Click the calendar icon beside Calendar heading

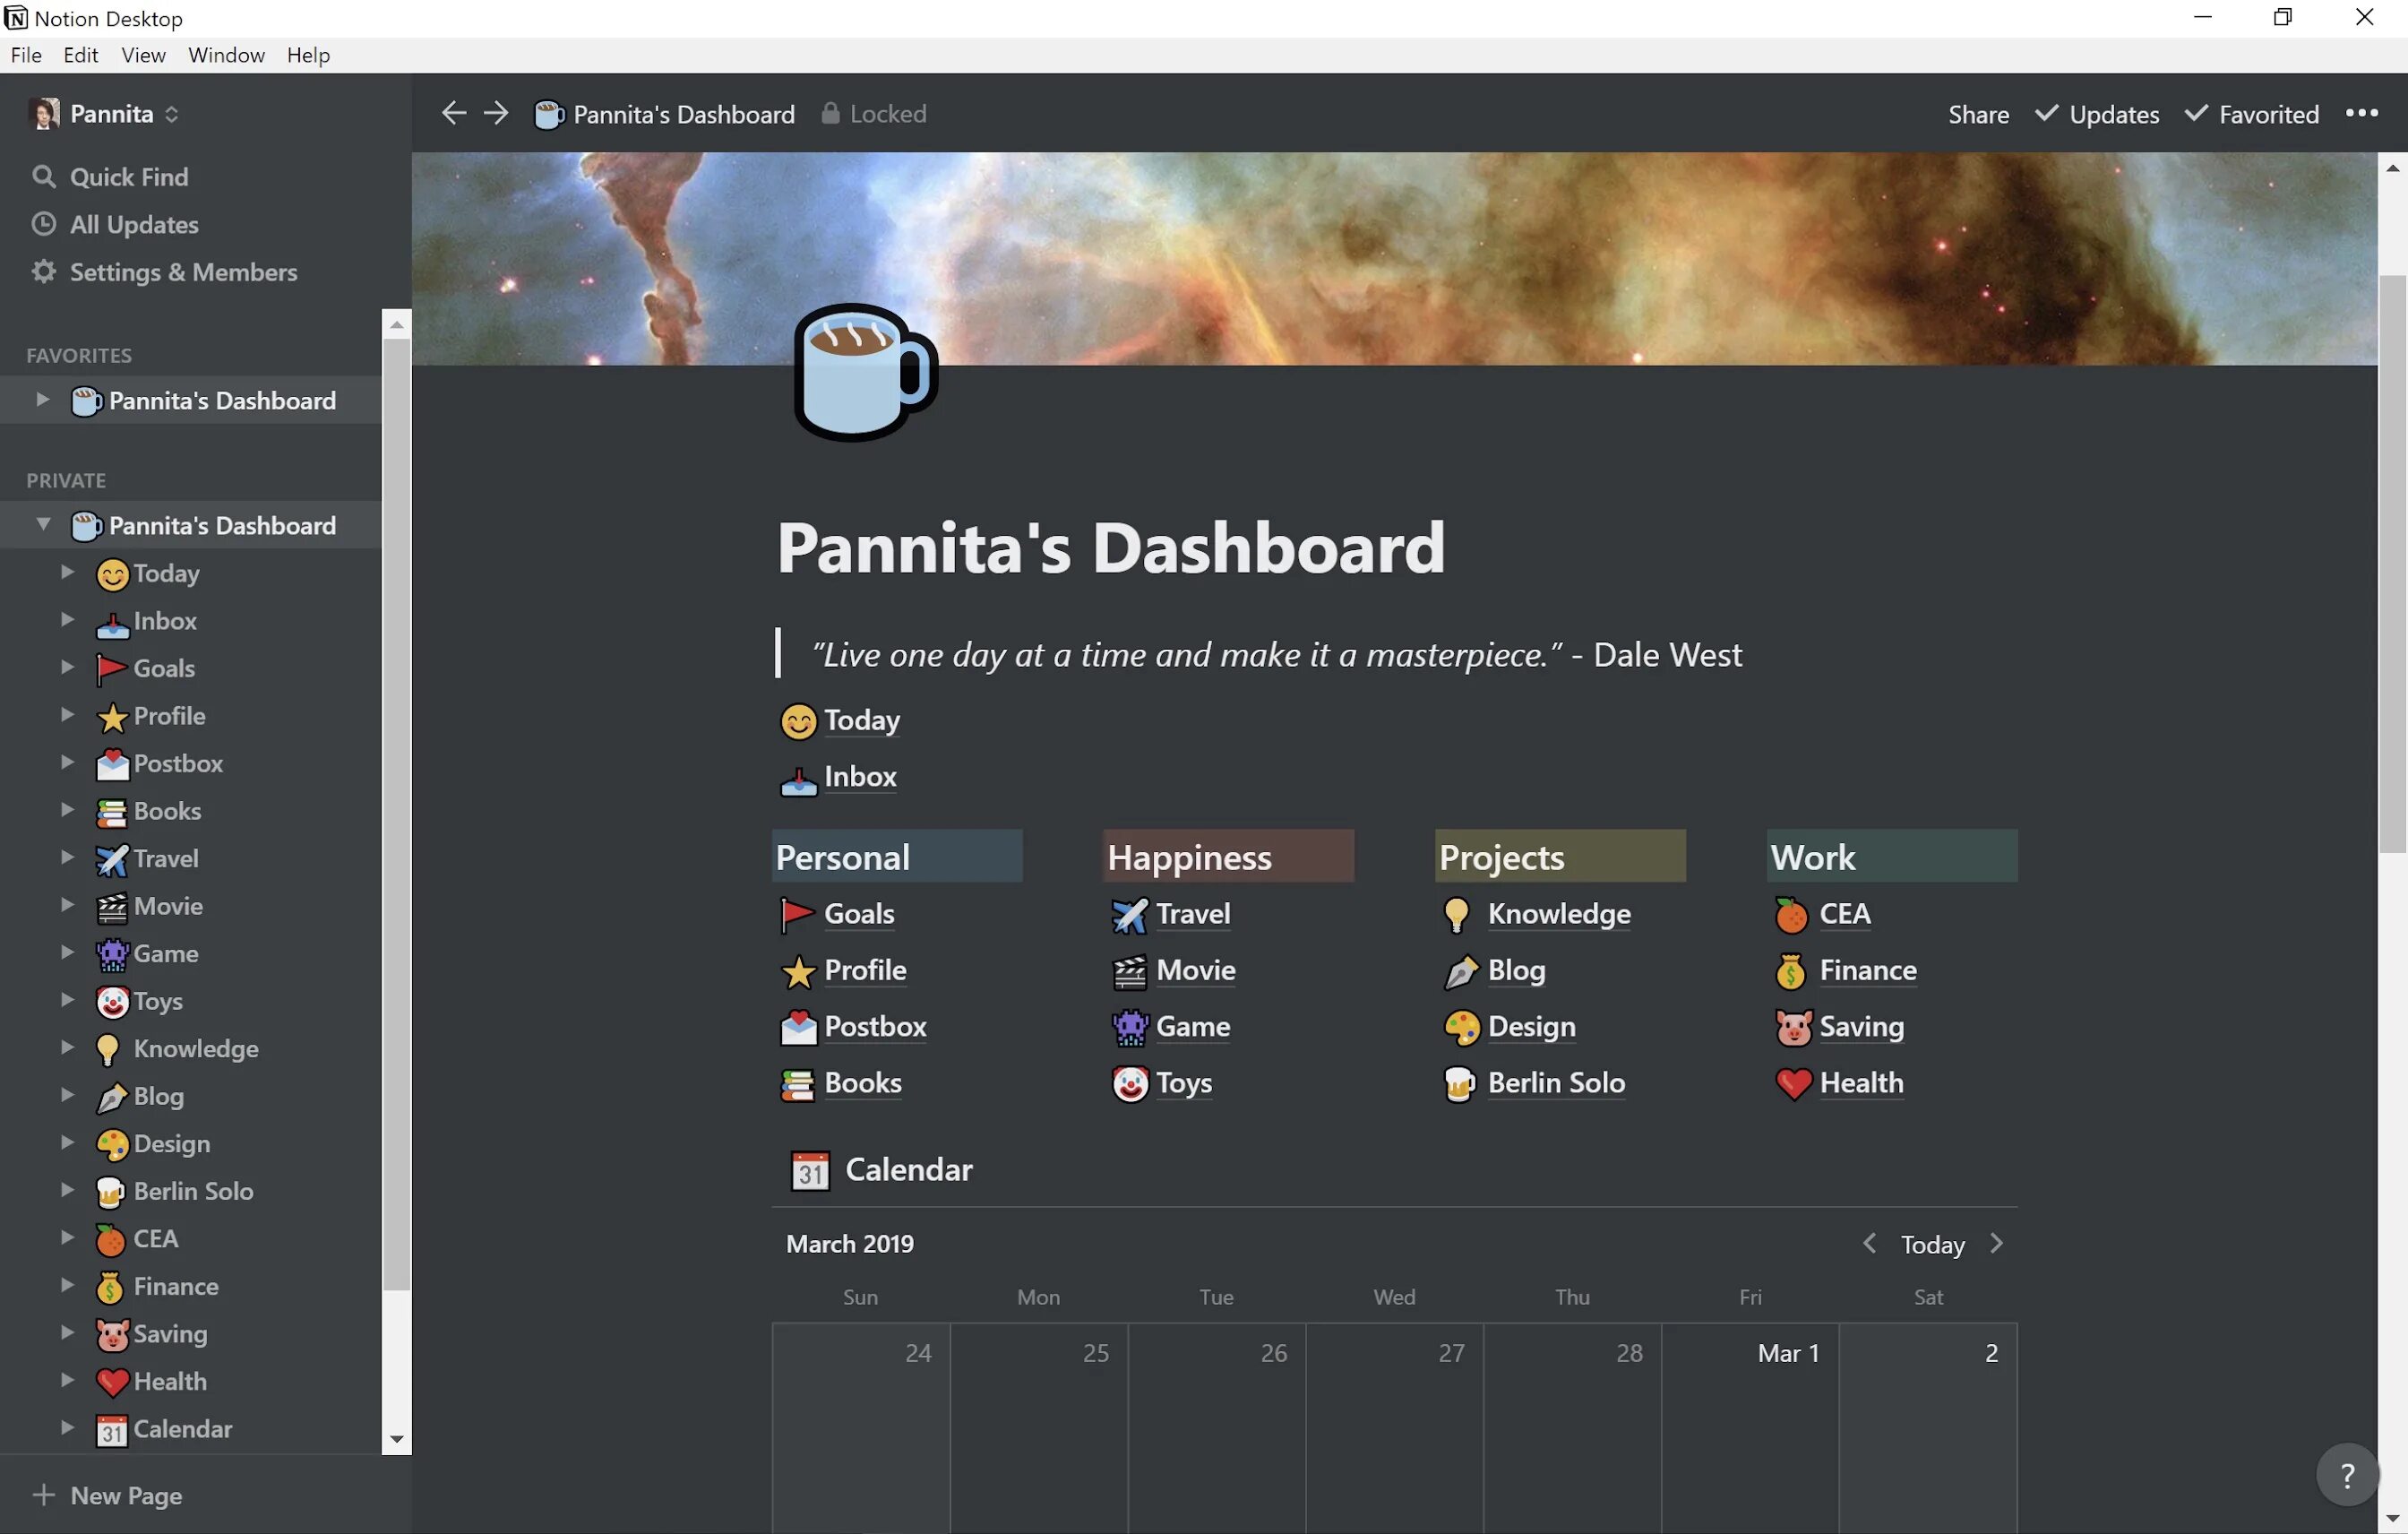[810, 1170]
